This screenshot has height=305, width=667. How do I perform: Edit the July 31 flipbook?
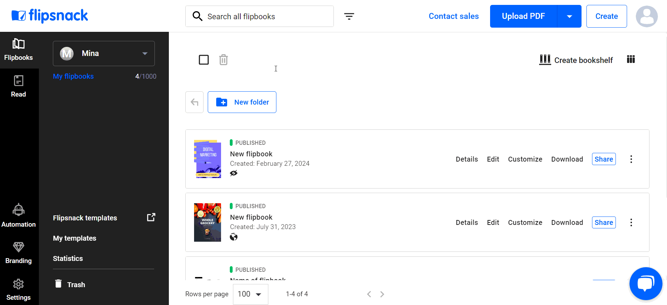point(493,222)
